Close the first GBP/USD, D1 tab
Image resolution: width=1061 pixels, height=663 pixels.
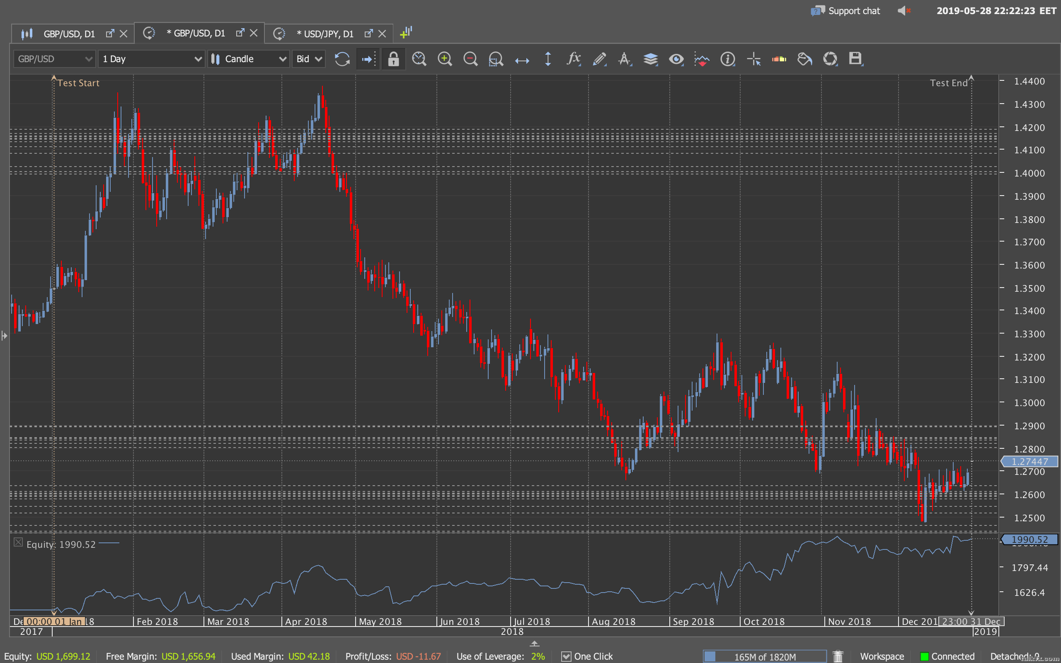tap(124, 34)
